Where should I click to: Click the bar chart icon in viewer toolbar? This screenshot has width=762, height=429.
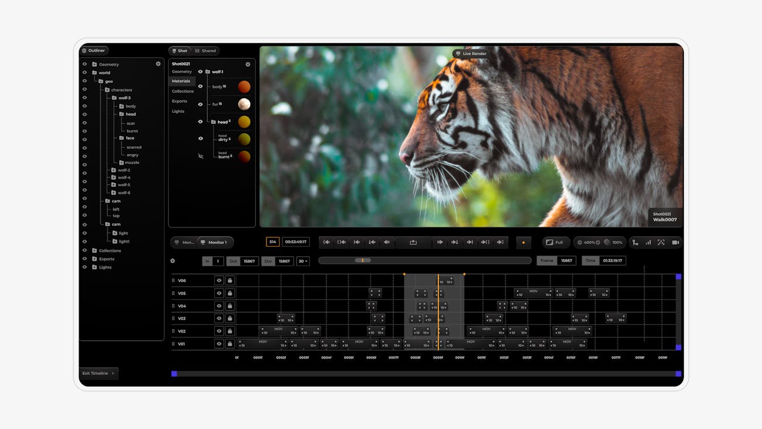(648, 242)
